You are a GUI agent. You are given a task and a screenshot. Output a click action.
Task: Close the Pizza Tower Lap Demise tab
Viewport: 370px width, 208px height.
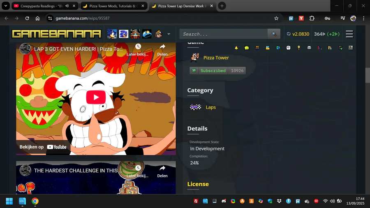211,6
